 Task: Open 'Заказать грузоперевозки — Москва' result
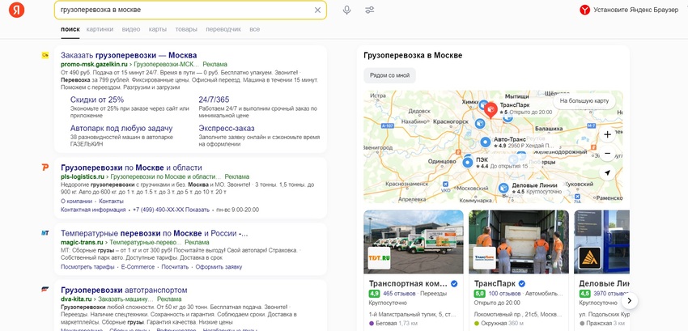point(129,55)
